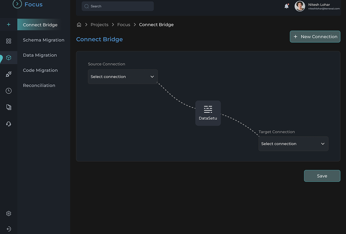The image size is (346, 234).
Task: Open the settings gear icon in the sidebar
Action: pyautogui.click(x=9, y=213)
